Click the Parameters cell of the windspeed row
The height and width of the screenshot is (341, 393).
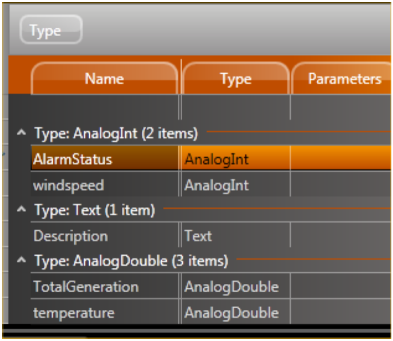340,185
